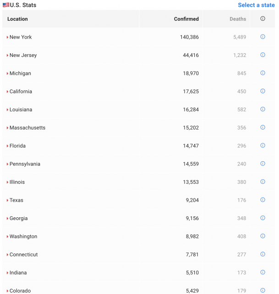Sort by the Location column header

pos(17,19)
